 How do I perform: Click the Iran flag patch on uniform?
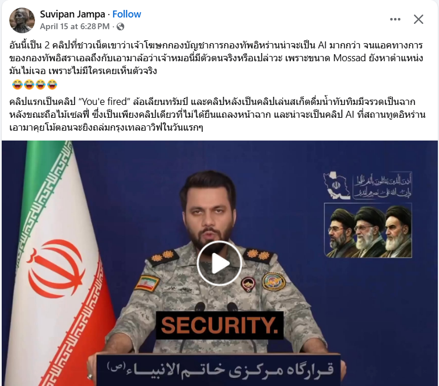pyautogui.click(x=147, y=283)
